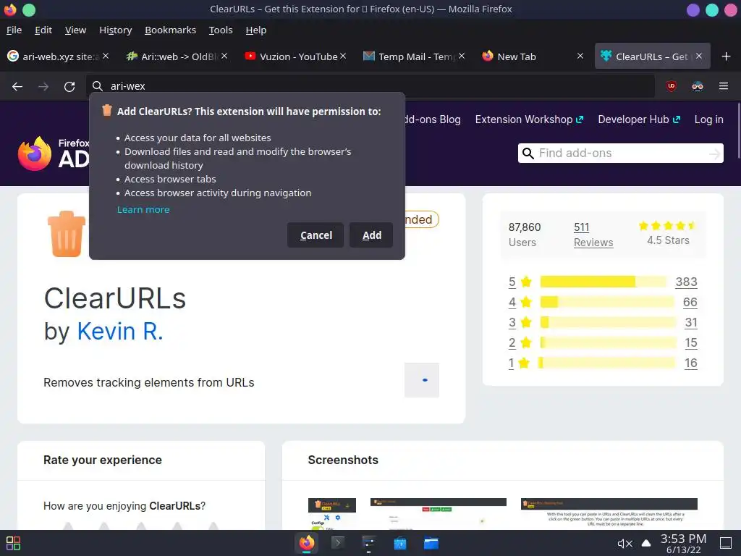Click the 2 star rating row link
741x556 pixels.
pos(512,342)
